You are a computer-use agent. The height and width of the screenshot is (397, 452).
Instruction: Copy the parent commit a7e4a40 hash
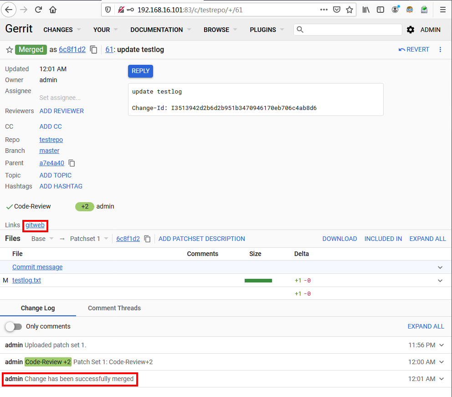[x=72, y=163]
